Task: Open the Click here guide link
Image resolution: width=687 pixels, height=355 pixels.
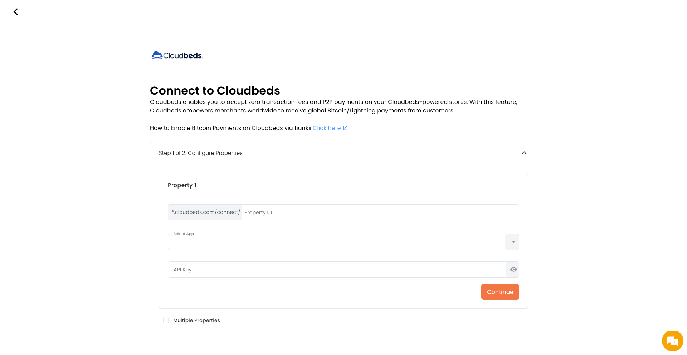Action: [326, 128]
